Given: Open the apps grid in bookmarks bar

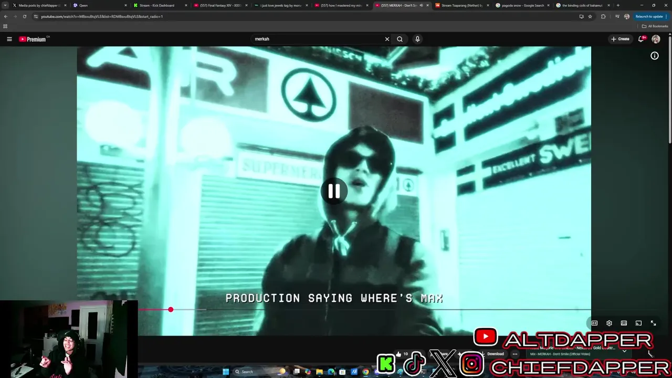Looking at the screenshot, I should coord(5,26).
